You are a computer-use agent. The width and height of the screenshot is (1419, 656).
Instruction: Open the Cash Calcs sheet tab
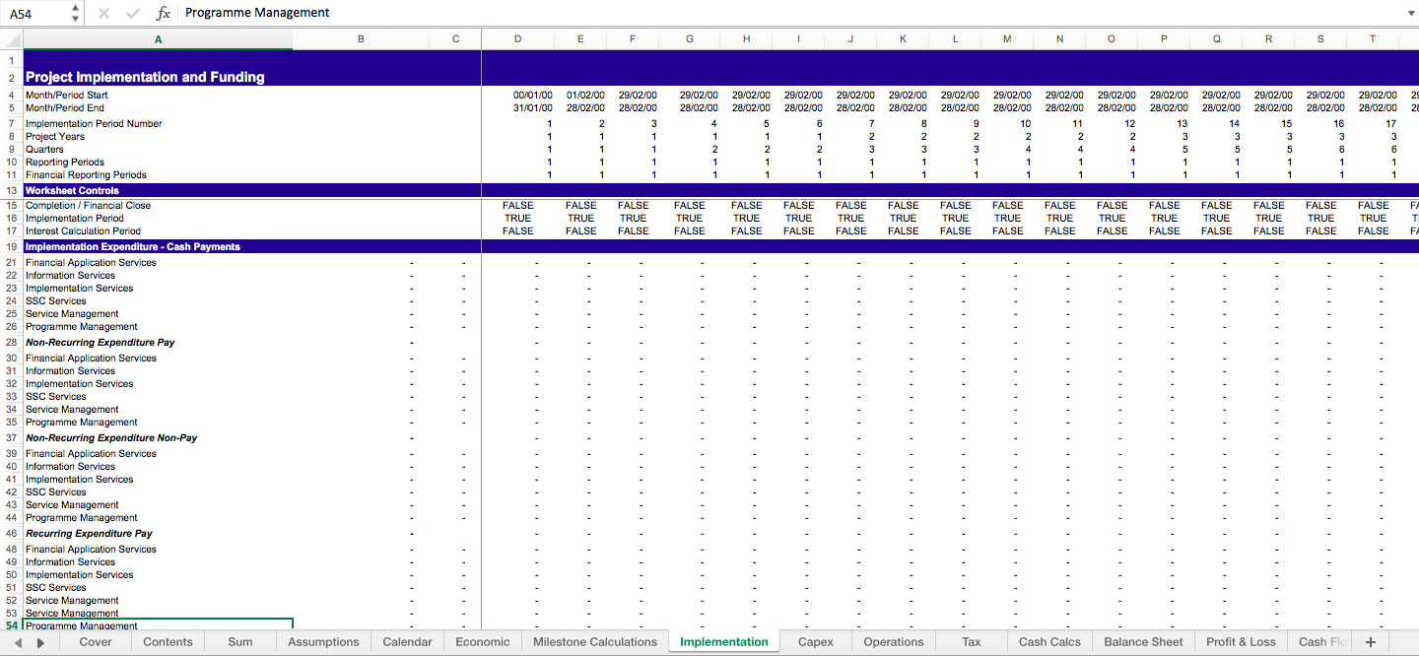click(1049, 642)
